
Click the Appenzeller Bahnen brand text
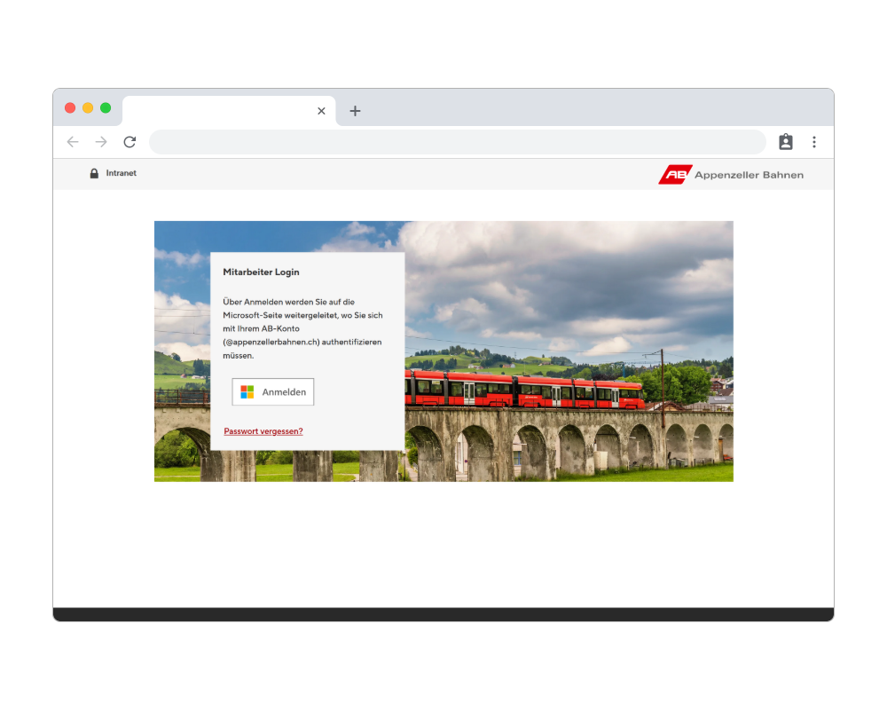(x=749, y=175)
